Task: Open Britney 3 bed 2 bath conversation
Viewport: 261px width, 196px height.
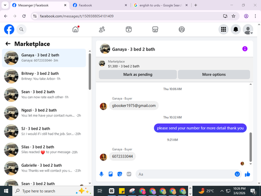Action: point(44,76)
